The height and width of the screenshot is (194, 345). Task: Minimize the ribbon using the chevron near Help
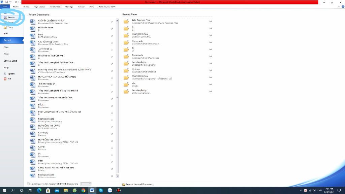(x=339, y=7)
